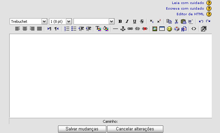Viewport: 220px width, 133px height.
Task: Click inside the empty text editing area
Action: coord(111,76)
